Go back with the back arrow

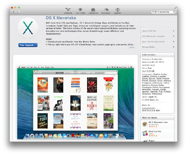(13, 12)
